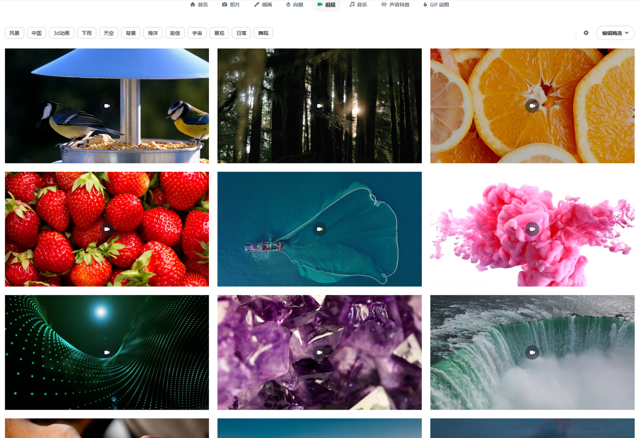
Task: Filter by the 海洋 tag
Action: (153, 33)
